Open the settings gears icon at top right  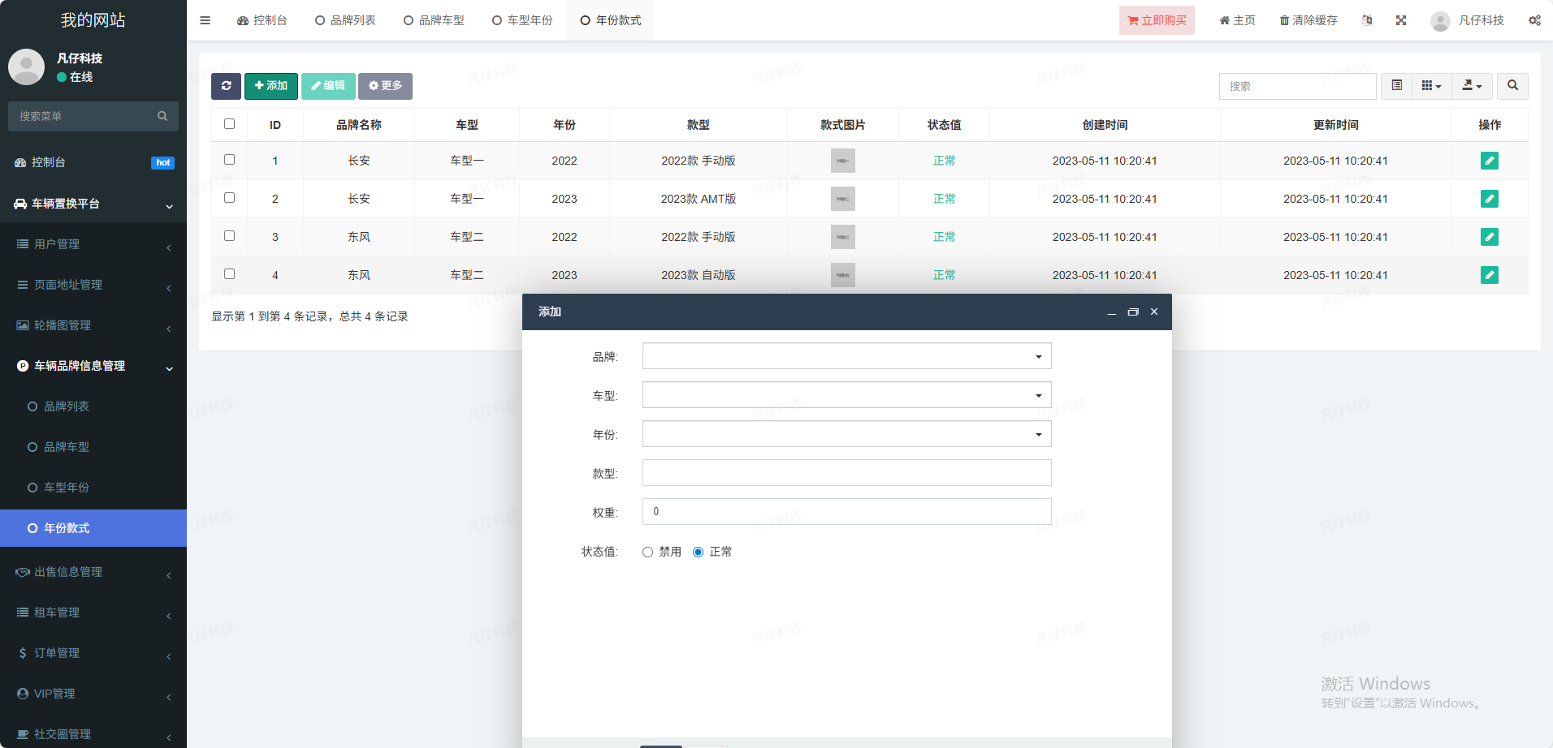[x=1534, y=20]
